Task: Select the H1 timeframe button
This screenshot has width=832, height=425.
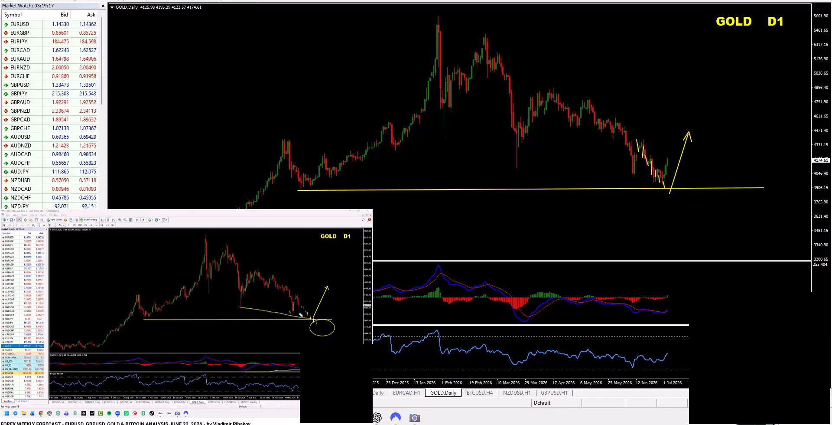Action: coord(91,225)
